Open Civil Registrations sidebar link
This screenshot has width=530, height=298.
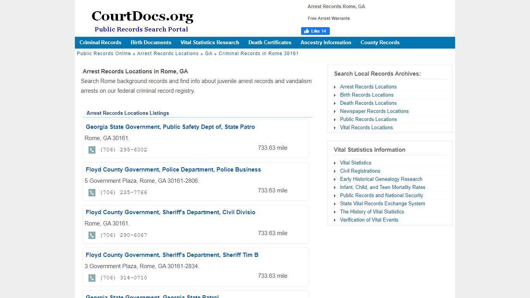tap(360, 171)
